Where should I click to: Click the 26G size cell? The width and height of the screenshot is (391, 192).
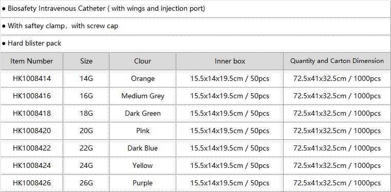click(x=86, y=183)
